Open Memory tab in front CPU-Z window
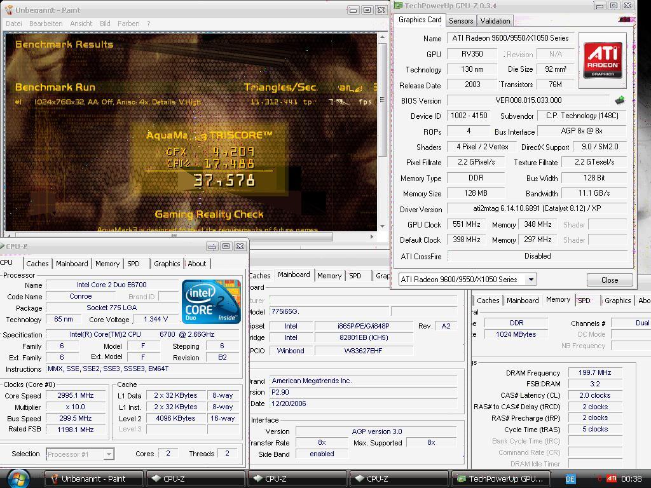This screenshot has width=651, height=488. (107, 264)
